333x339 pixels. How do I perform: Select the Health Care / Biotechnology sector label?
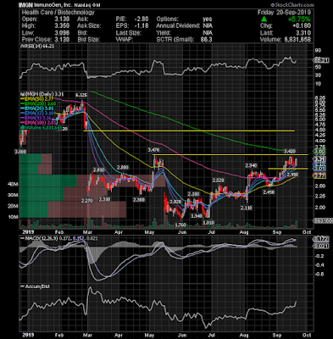click(x=58, y=12)
